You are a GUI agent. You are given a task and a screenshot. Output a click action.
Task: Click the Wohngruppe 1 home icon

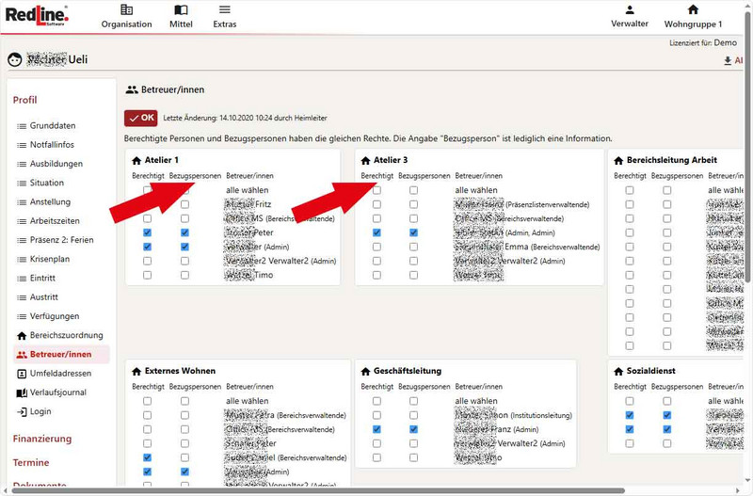click(693, 10)
